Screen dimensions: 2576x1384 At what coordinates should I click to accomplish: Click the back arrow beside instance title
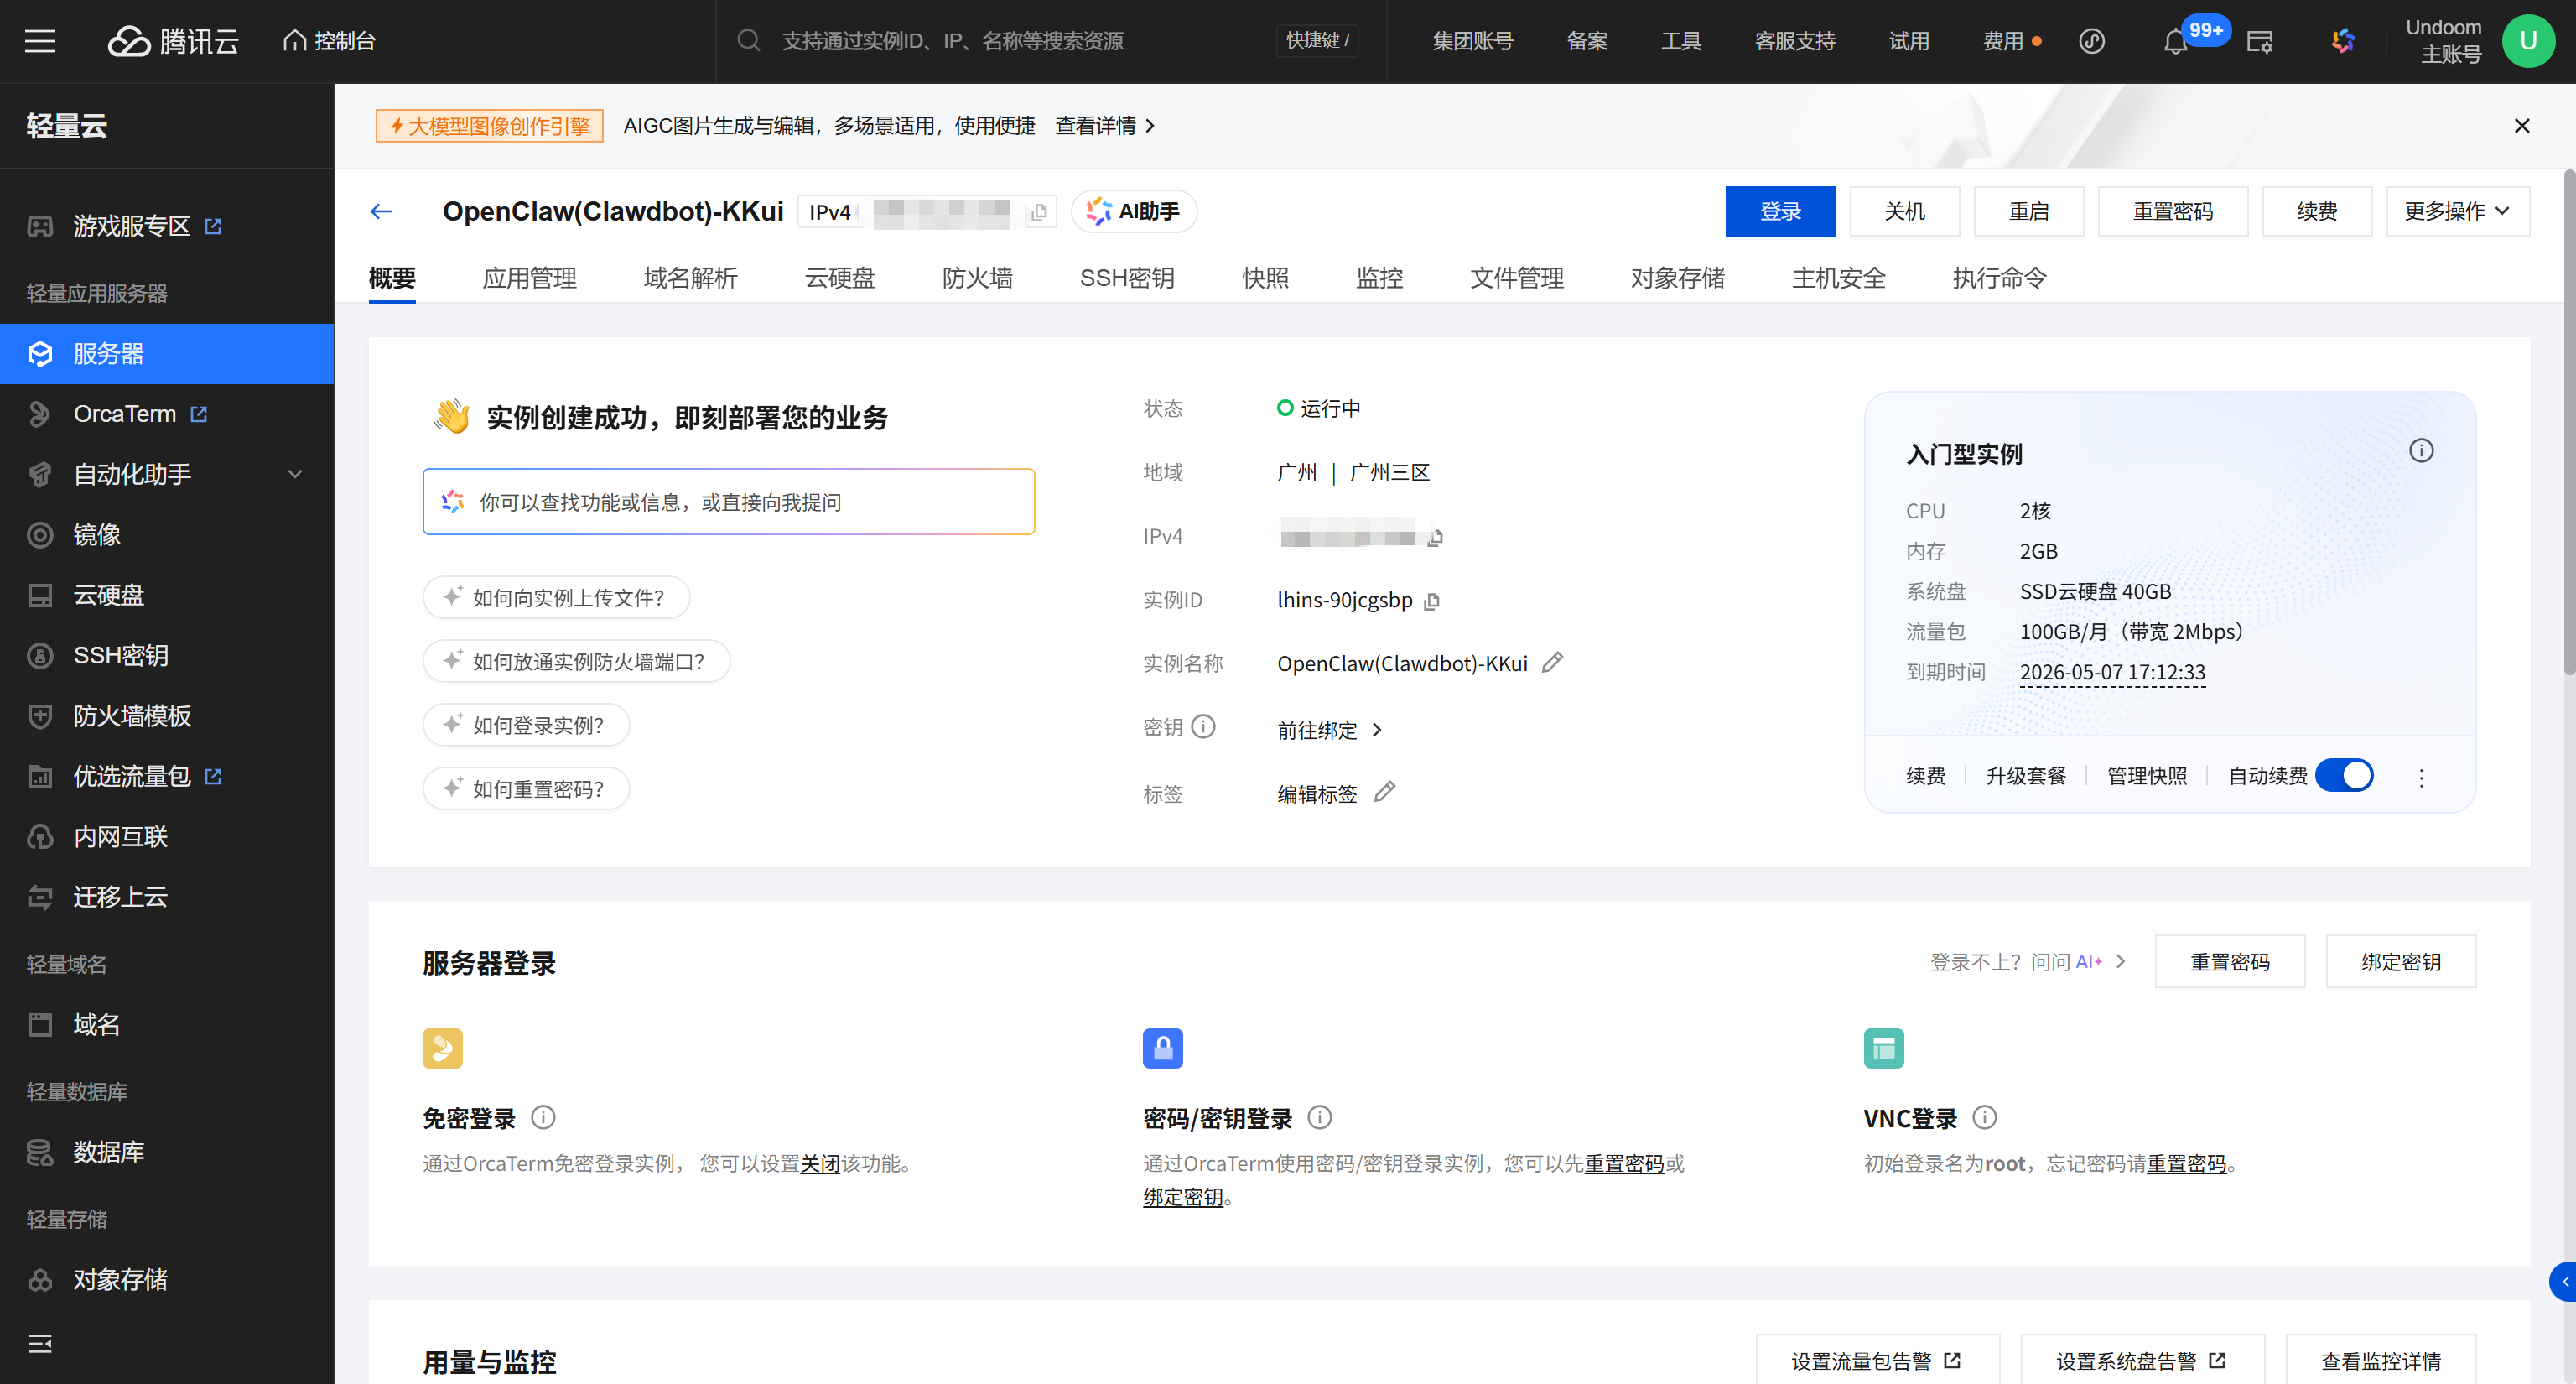click(381, 211)
